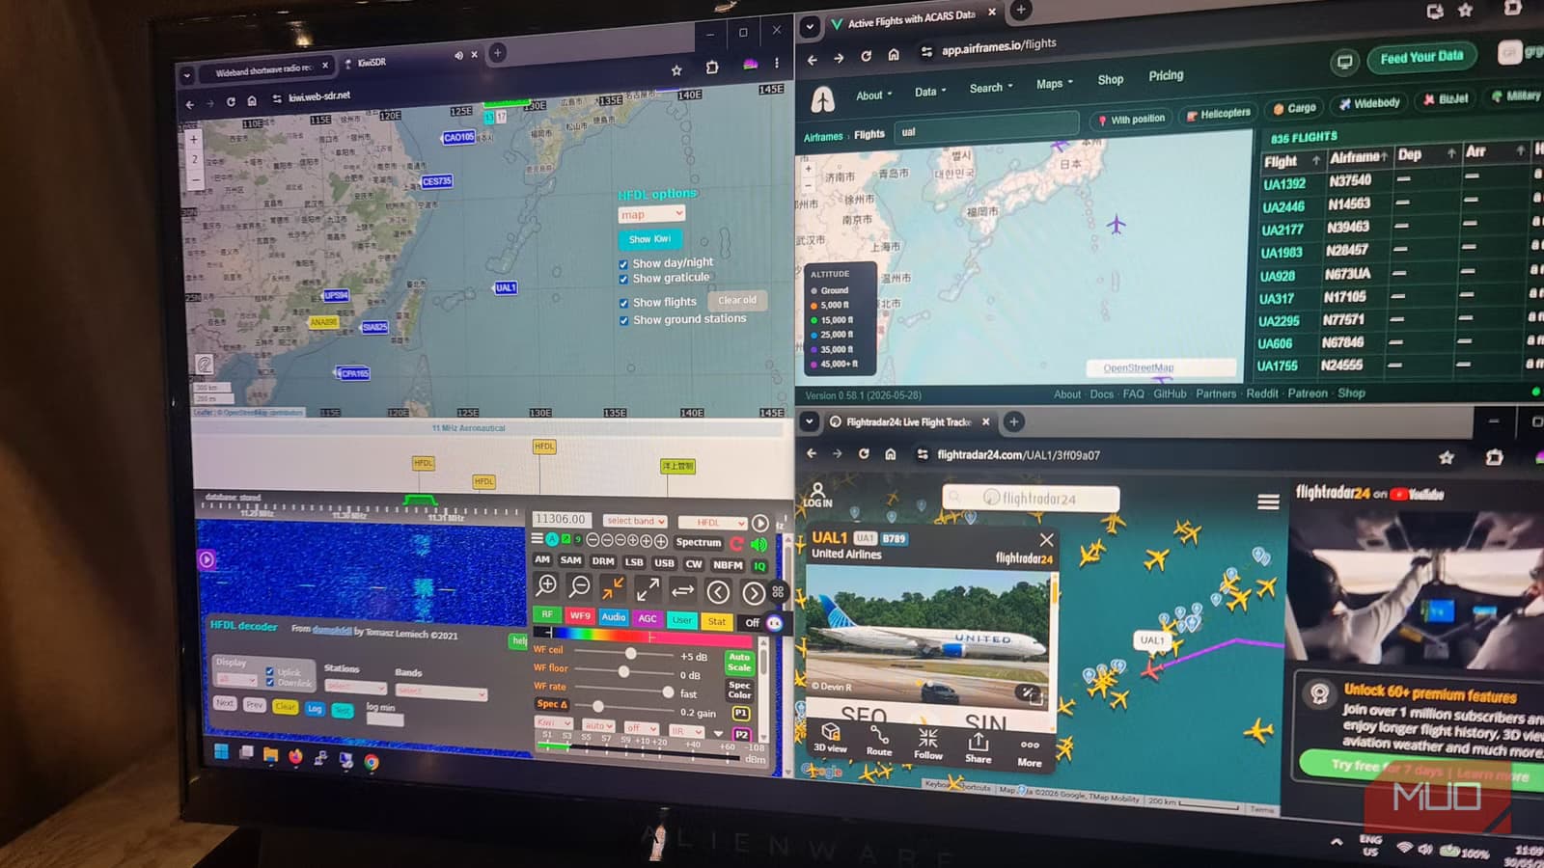
Task: Switch to the Audio tab in KiwiSDR
Action: click(614, 617)
